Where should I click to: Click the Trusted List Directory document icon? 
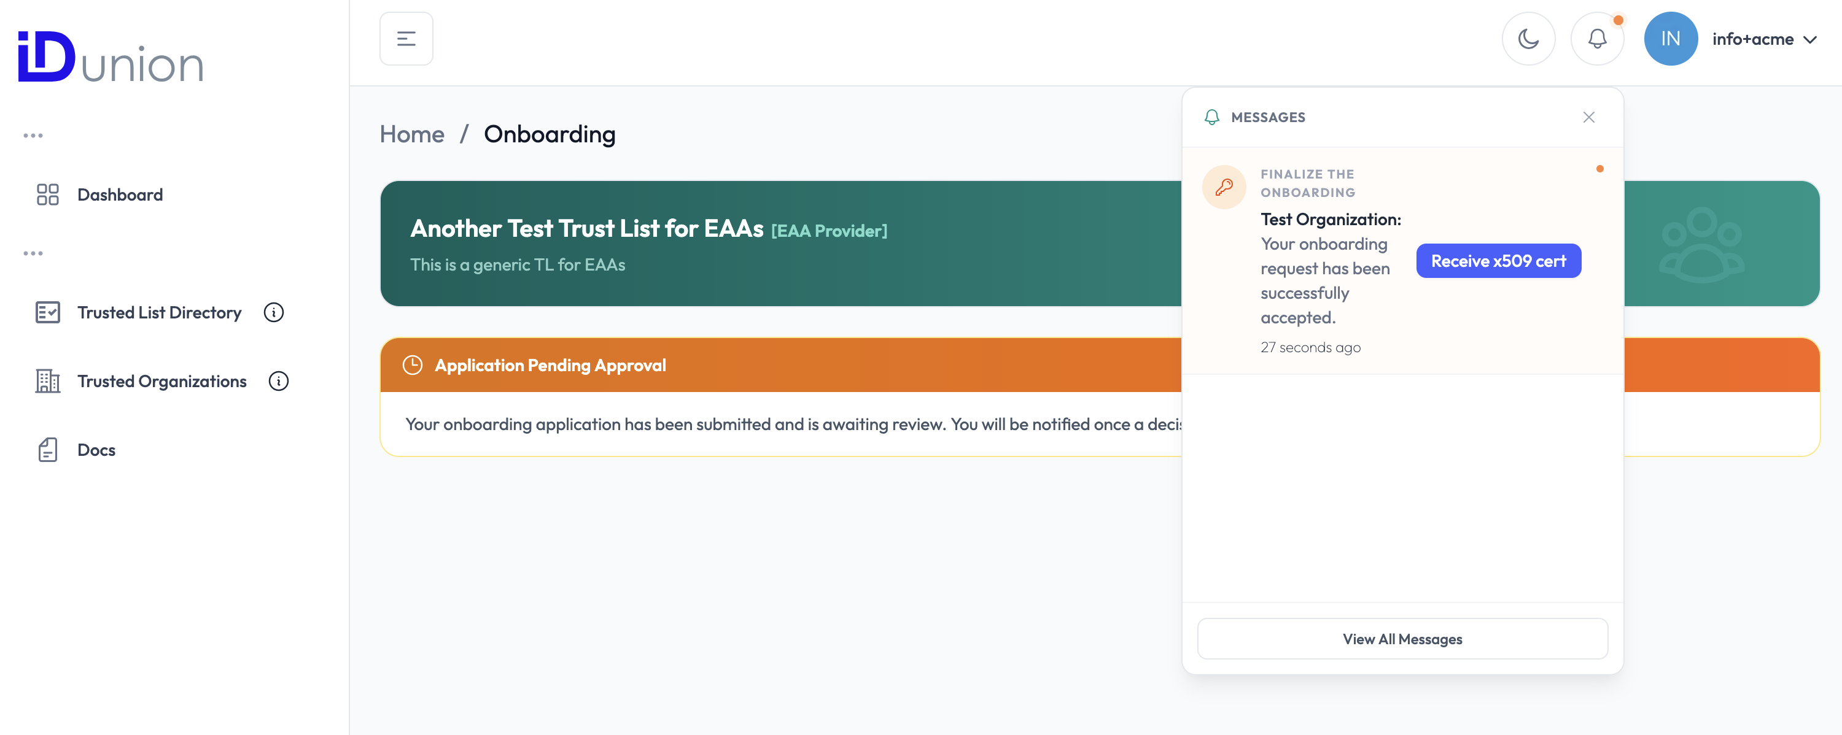click(x=47, y=312)
